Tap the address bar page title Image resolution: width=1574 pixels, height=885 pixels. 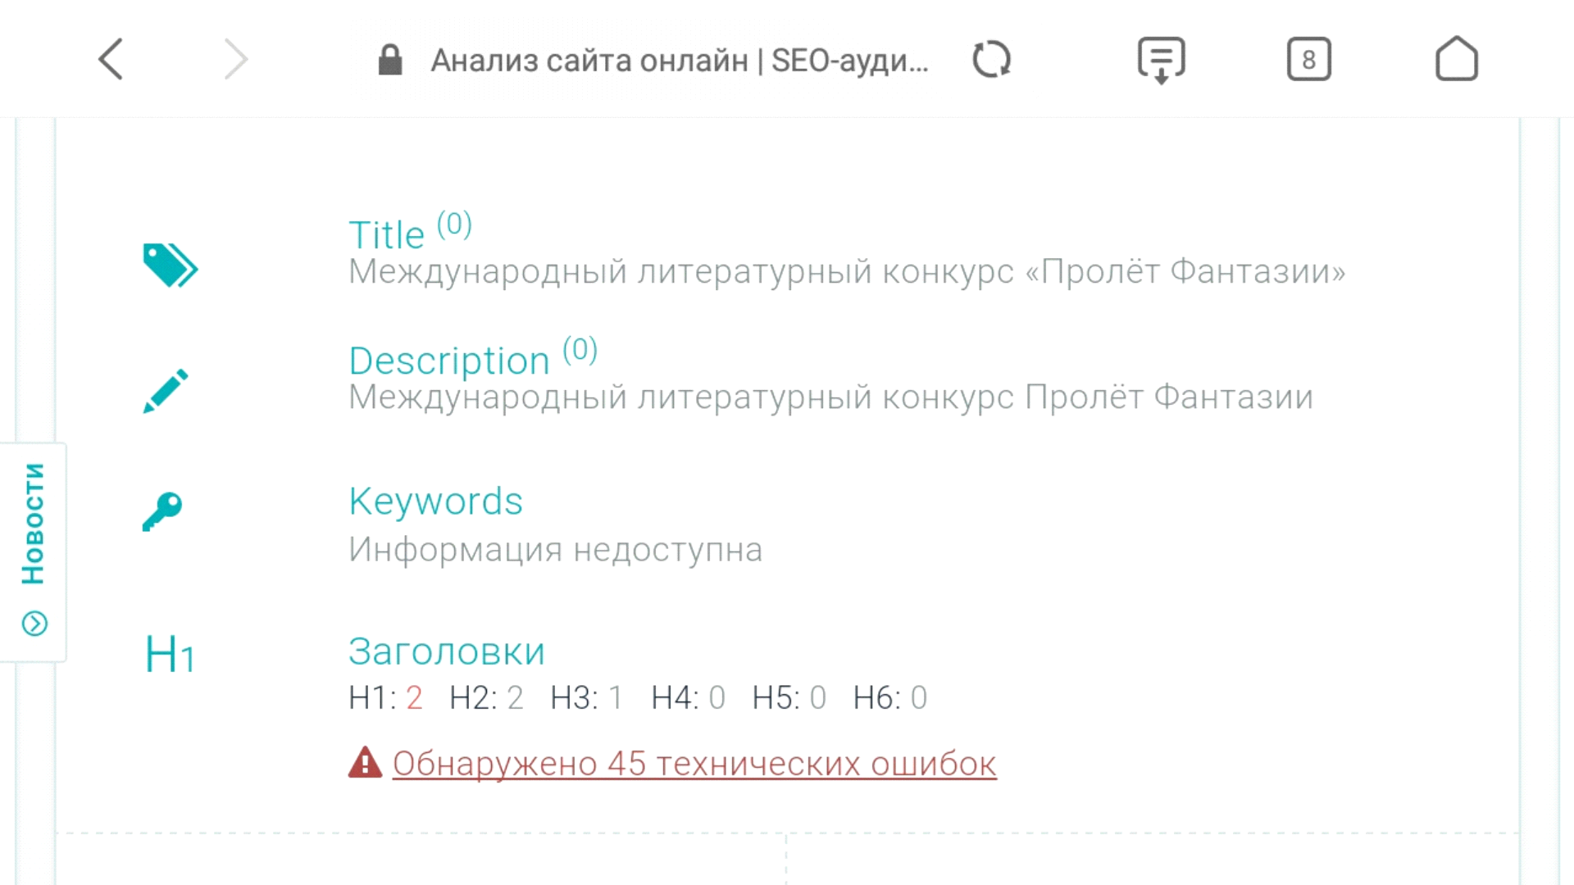pos(679,61)
